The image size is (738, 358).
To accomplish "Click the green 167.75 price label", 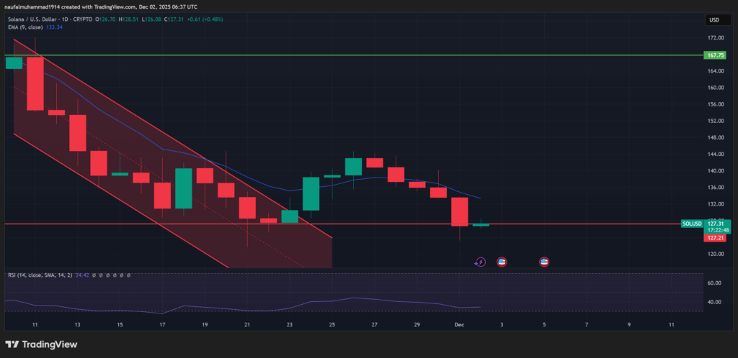I will (715, 55).
